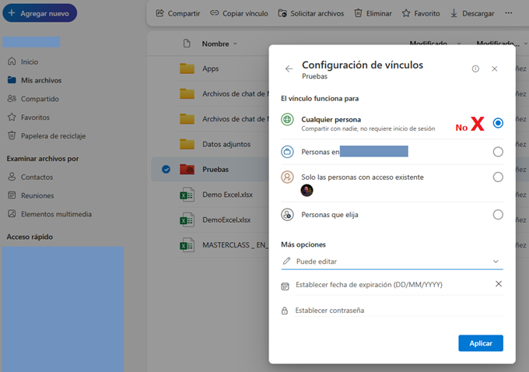Select Solo las personas con acceso existente

[x=498, y=177]
